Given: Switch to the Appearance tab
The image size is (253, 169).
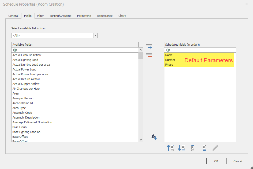Looking at the screenshot, I should 105,16.
